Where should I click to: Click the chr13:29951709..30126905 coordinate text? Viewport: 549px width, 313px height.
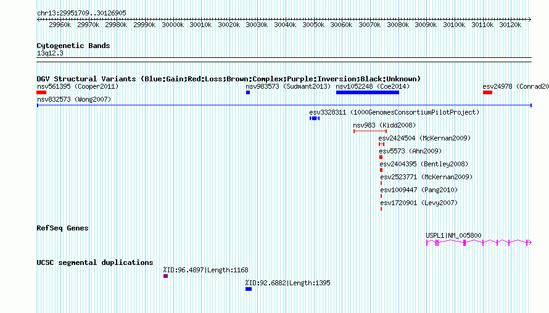pos(81,13)
